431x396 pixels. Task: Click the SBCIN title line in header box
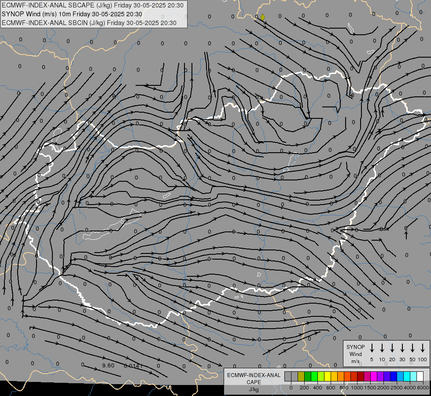tap(89, 23)
